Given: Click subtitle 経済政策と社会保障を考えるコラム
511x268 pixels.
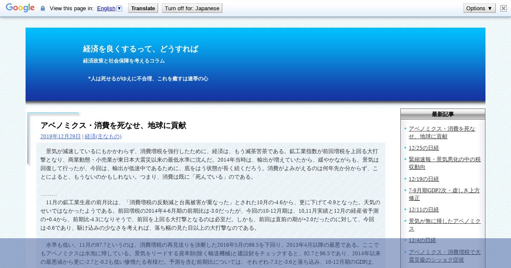Looking at the screenshot, I should pyautogui.click(x=124, y=61).
